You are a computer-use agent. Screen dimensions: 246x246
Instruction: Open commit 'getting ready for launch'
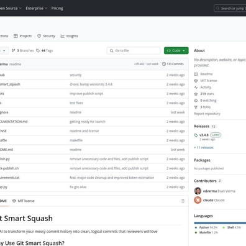[88, 122]
